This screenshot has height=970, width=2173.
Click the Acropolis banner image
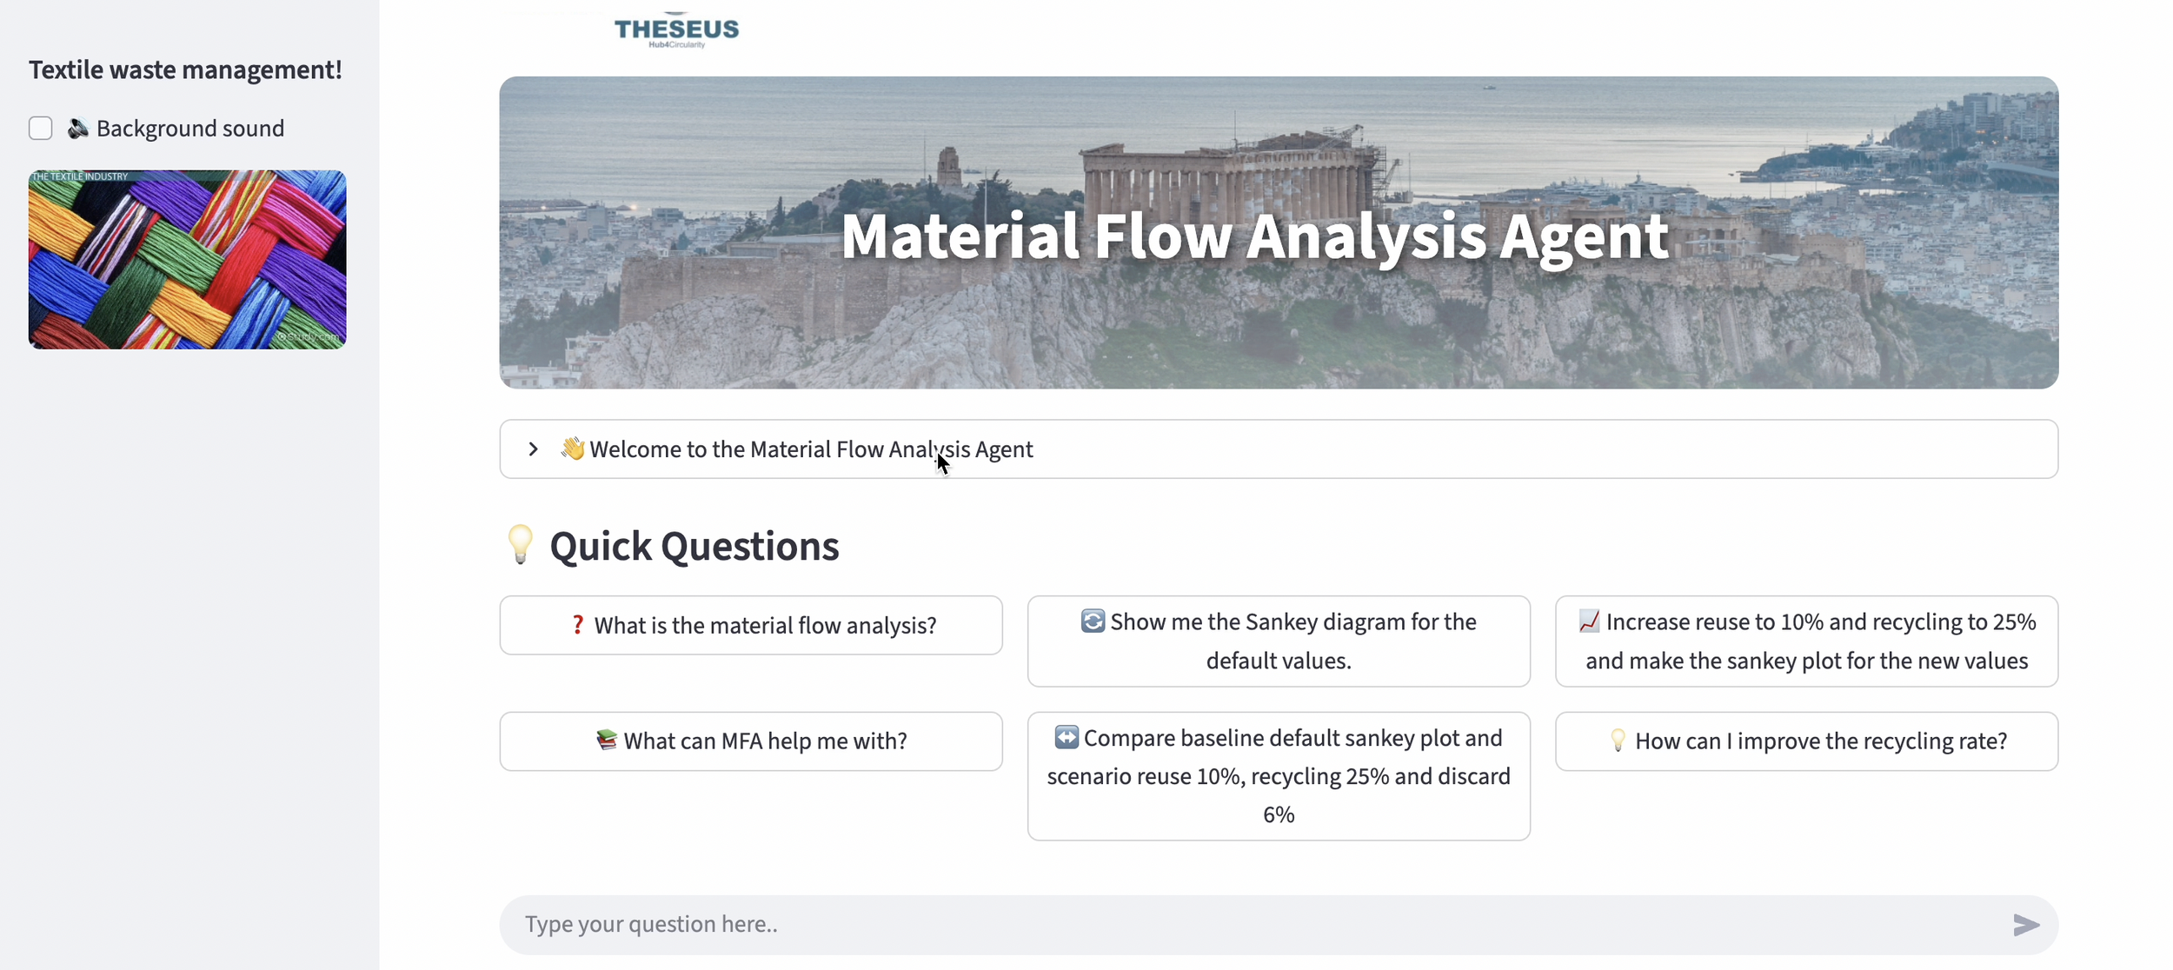click(1279, 233)
